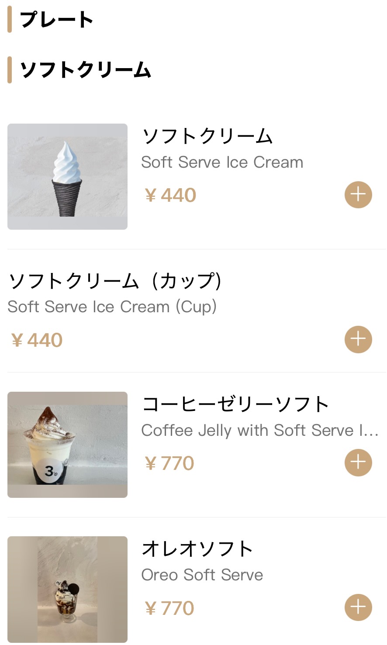Click the ¥440 price of the cone soft serve
Image resolution: width=387 pixels, height=645 pixels.
[170, 195]
